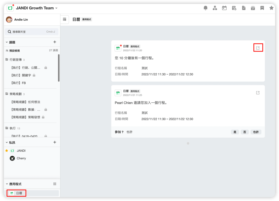The height and width of the screenshot is (201, 279).
Task: Click the 也許 response button
Action: point(256,132)
